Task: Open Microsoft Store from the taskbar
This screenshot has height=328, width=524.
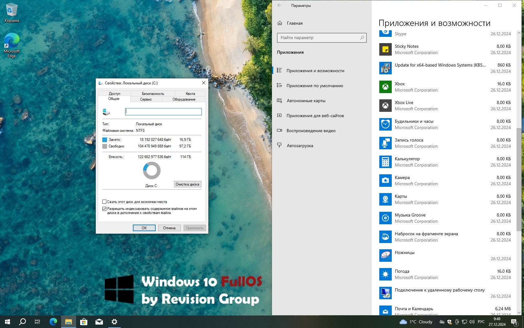Action: tap(84, 322)
